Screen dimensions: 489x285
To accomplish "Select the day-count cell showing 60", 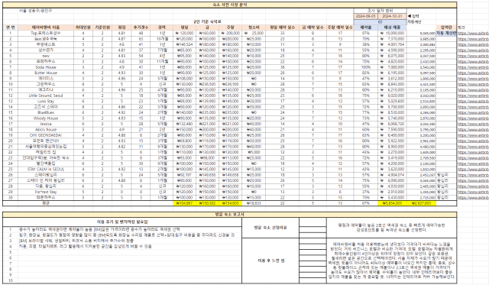I will pos(381,22).
